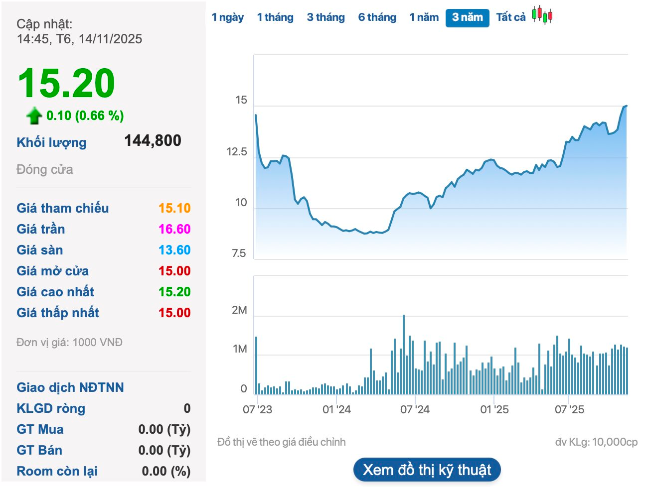
Task: Switch to the 1 tháng range
Action: coord(275,17)
